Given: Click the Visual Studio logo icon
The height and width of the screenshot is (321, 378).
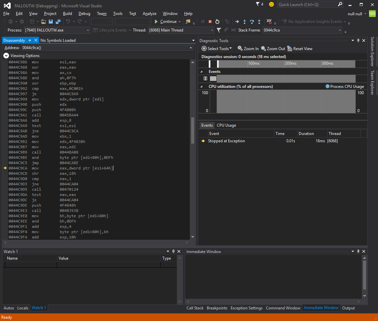Looking at the screenshot, I should pyautogui.click(x=7, y=6).
